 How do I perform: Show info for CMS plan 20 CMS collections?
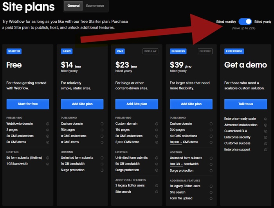click(x=157, y=136)
